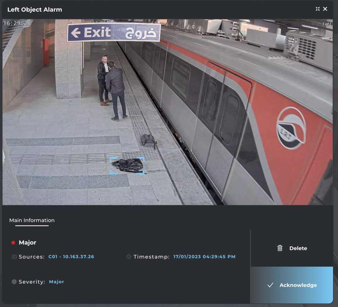Click the checkmark icon inside the Acknowledge button
338x307 pixels.
(270, 285)
